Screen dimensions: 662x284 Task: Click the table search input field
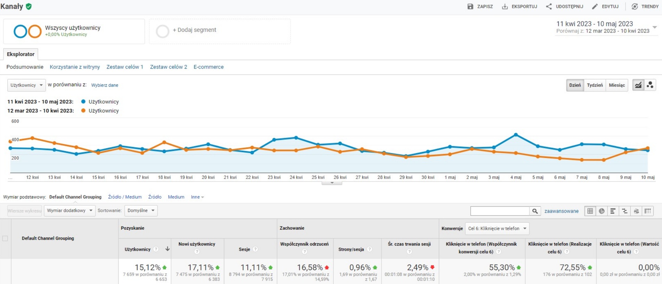pyautogui.click(x=500, y=211)
